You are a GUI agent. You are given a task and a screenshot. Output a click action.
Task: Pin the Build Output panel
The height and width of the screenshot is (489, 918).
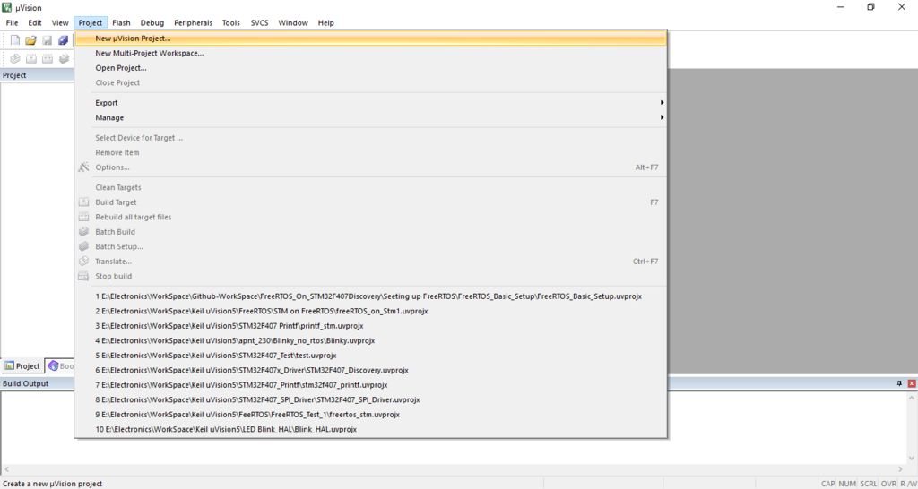[x=900, y=383]
